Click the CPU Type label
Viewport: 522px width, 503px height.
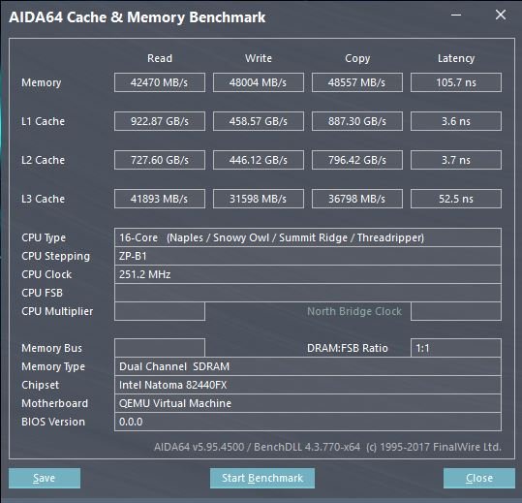pos(44,237)
